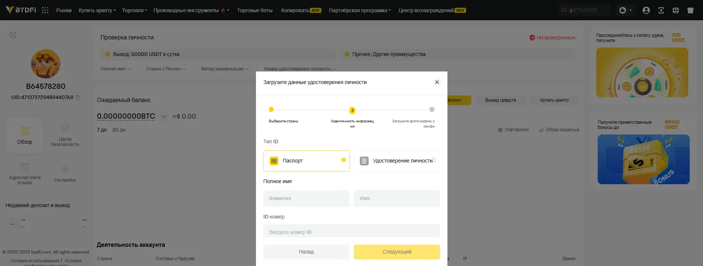703x266 pixels.
Task: Open Центр вознаграждений menu item
Action: (432, 10)
